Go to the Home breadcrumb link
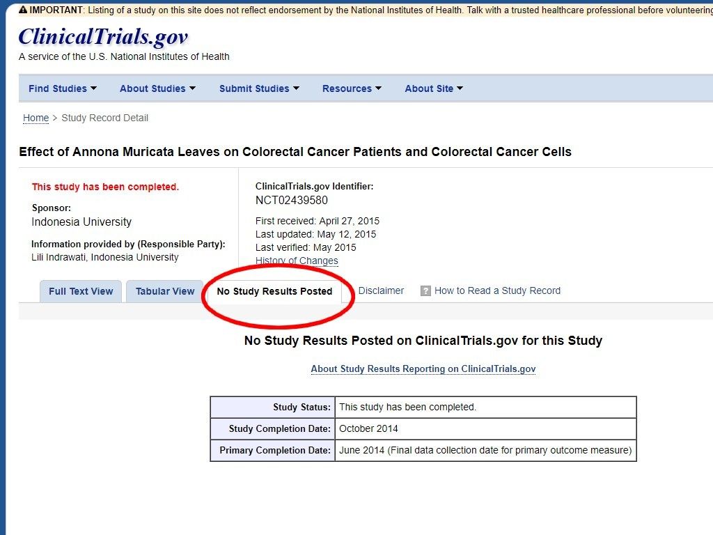This screenshot has width=713, height=535. click(x=36, y=118)
